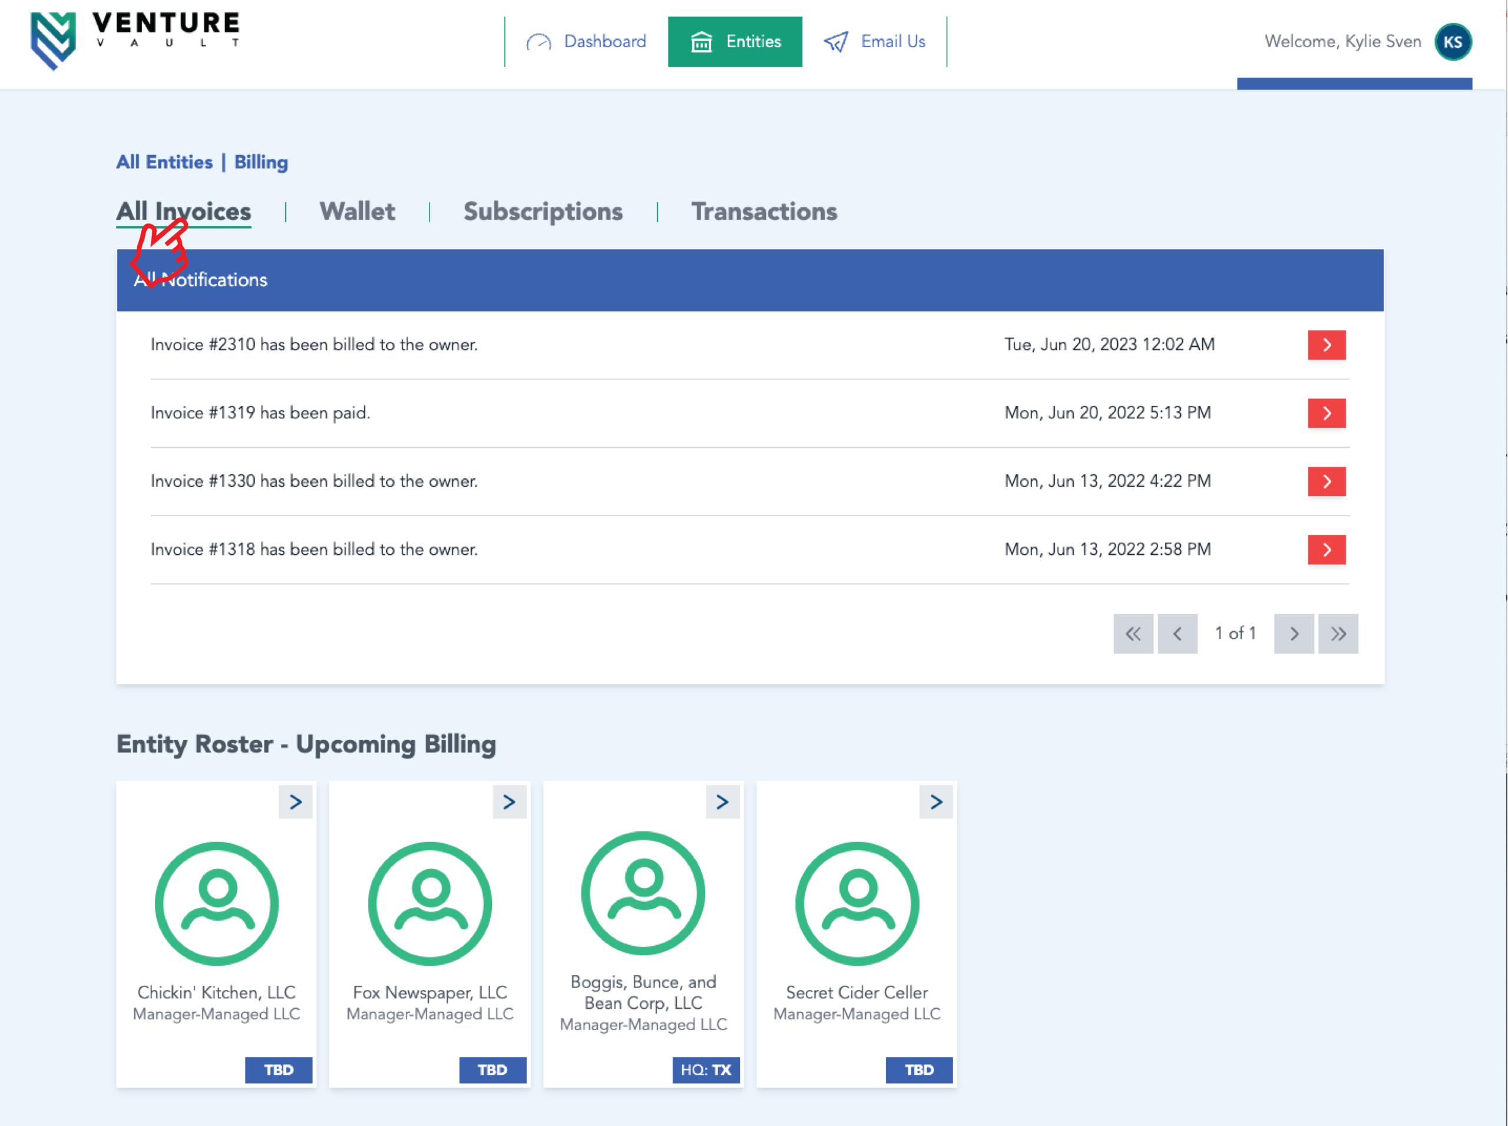Click the All Entities breadcrumb link

tap(164, 162)
